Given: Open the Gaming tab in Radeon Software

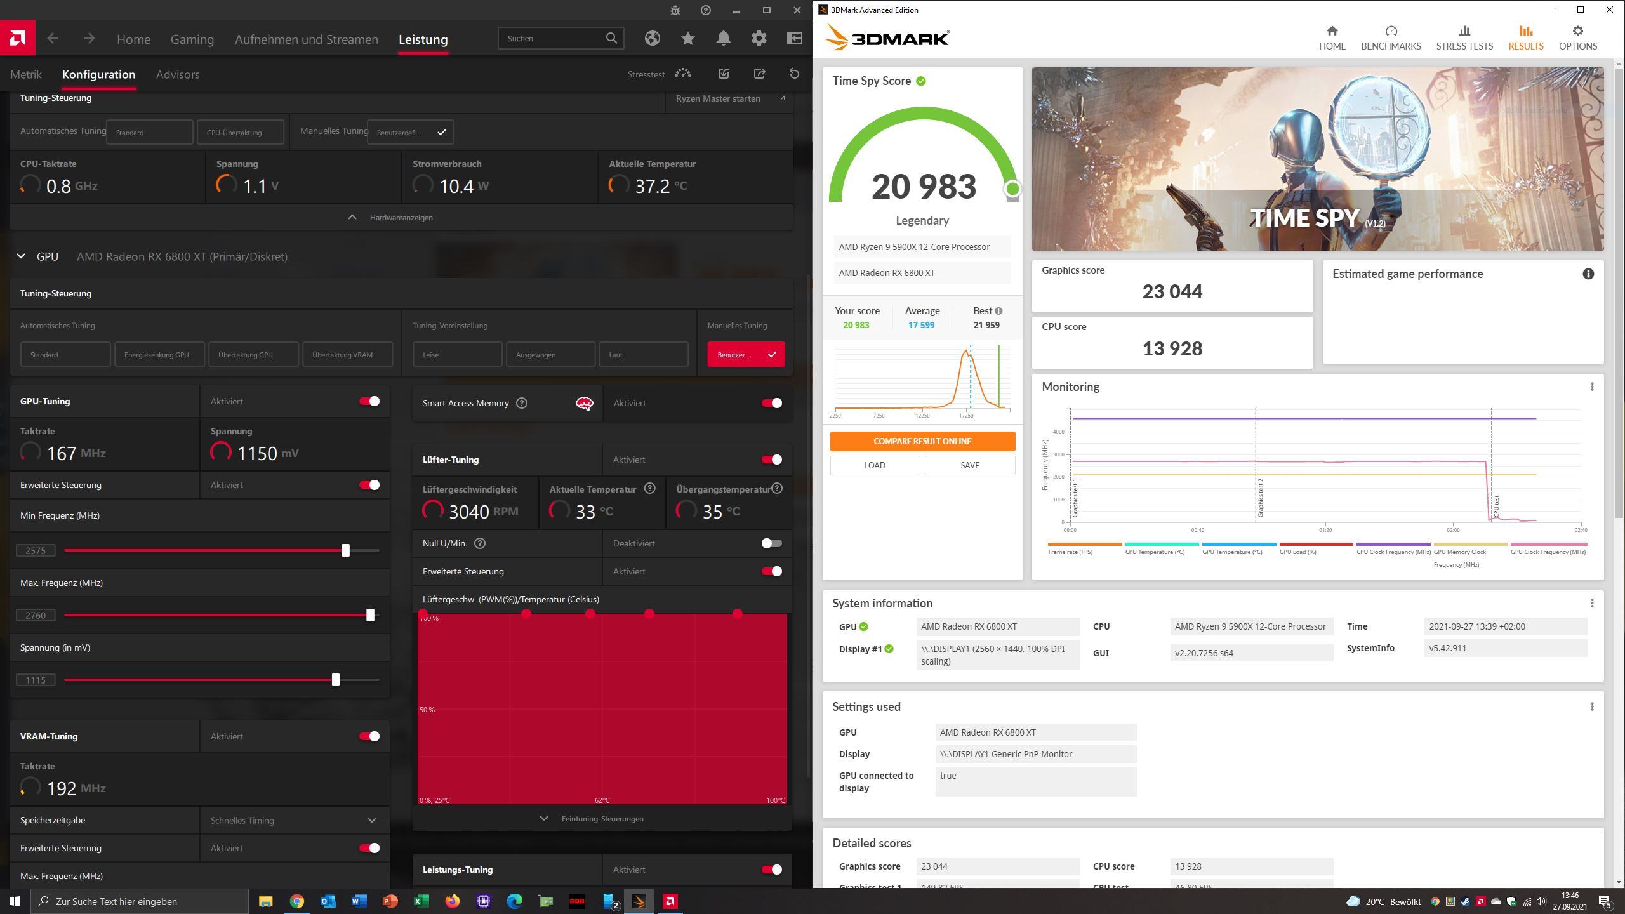Looking at the screenshot, I should (x=192, y=39).
